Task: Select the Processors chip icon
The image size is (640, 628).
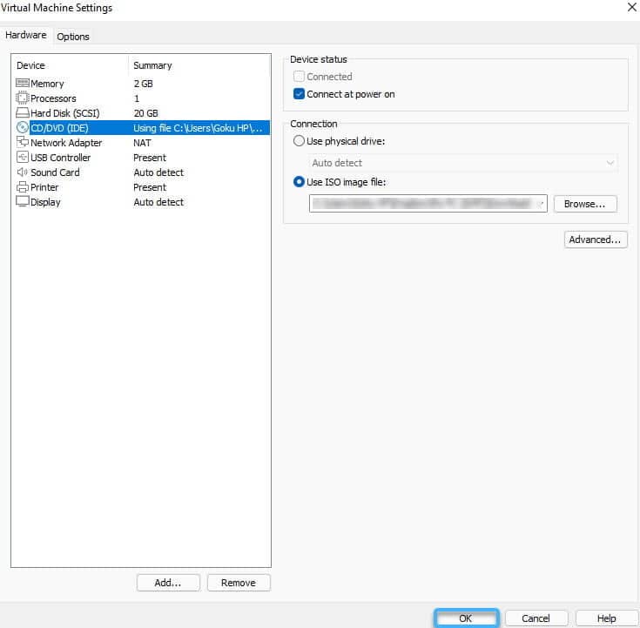Action: point(23,98)
